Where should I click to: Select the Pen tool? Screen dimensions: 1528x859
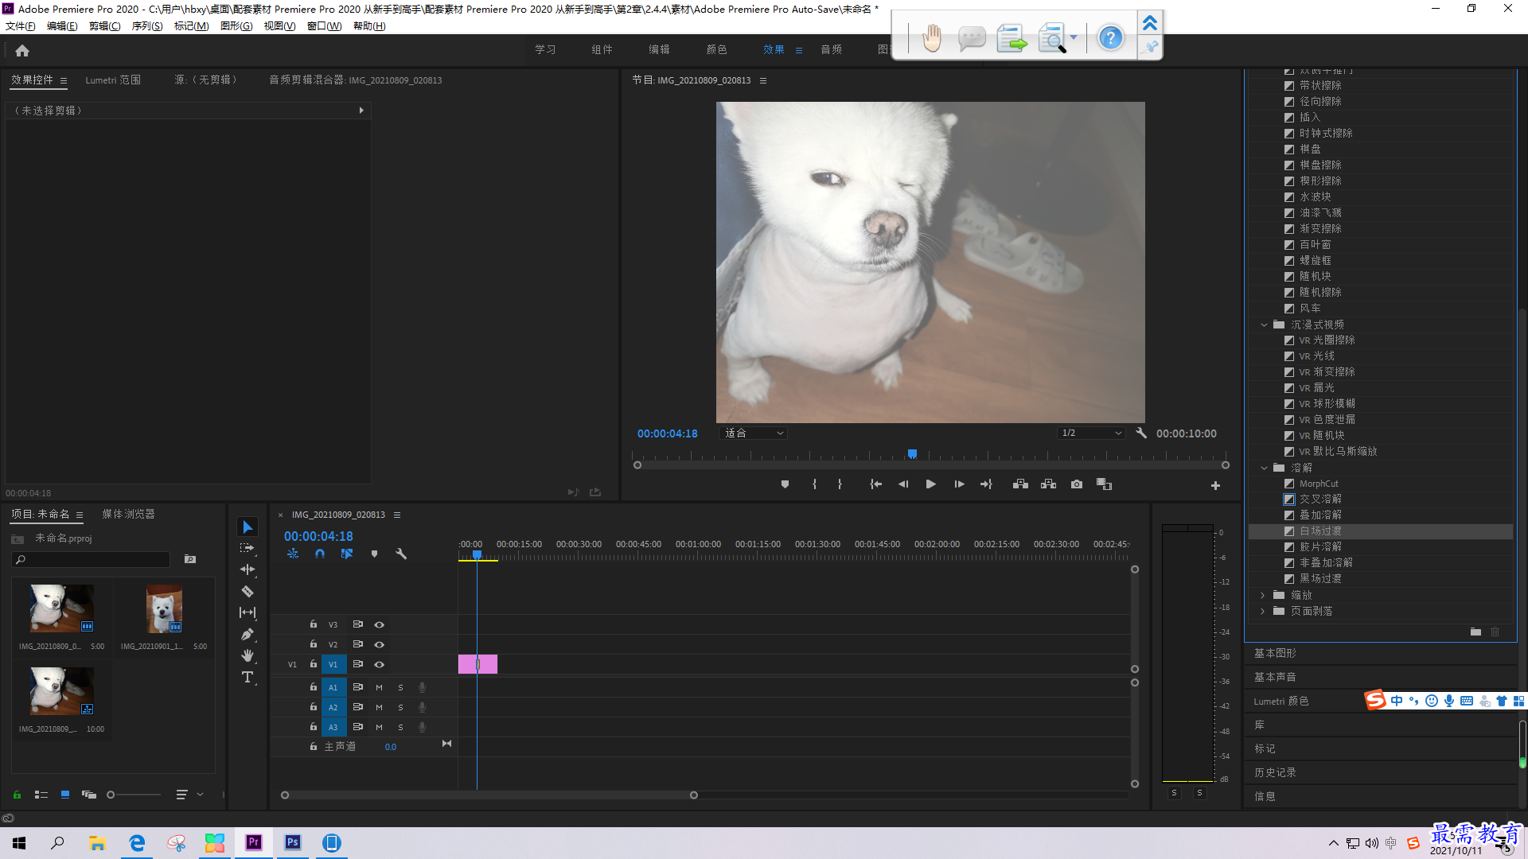pyautogui.click(x=248, y=634)
